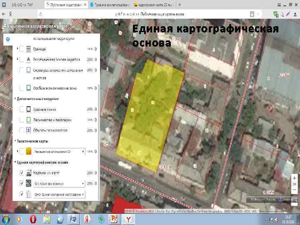Open the Esri Космические снимки dropdown
Screen dimensions: 300x225
tap(59, 183)
